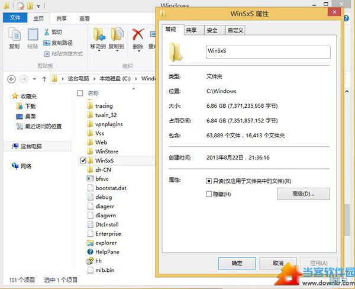Select This PC in navigation pane
The width and height of the screenshot is (355, 289).
37,146
